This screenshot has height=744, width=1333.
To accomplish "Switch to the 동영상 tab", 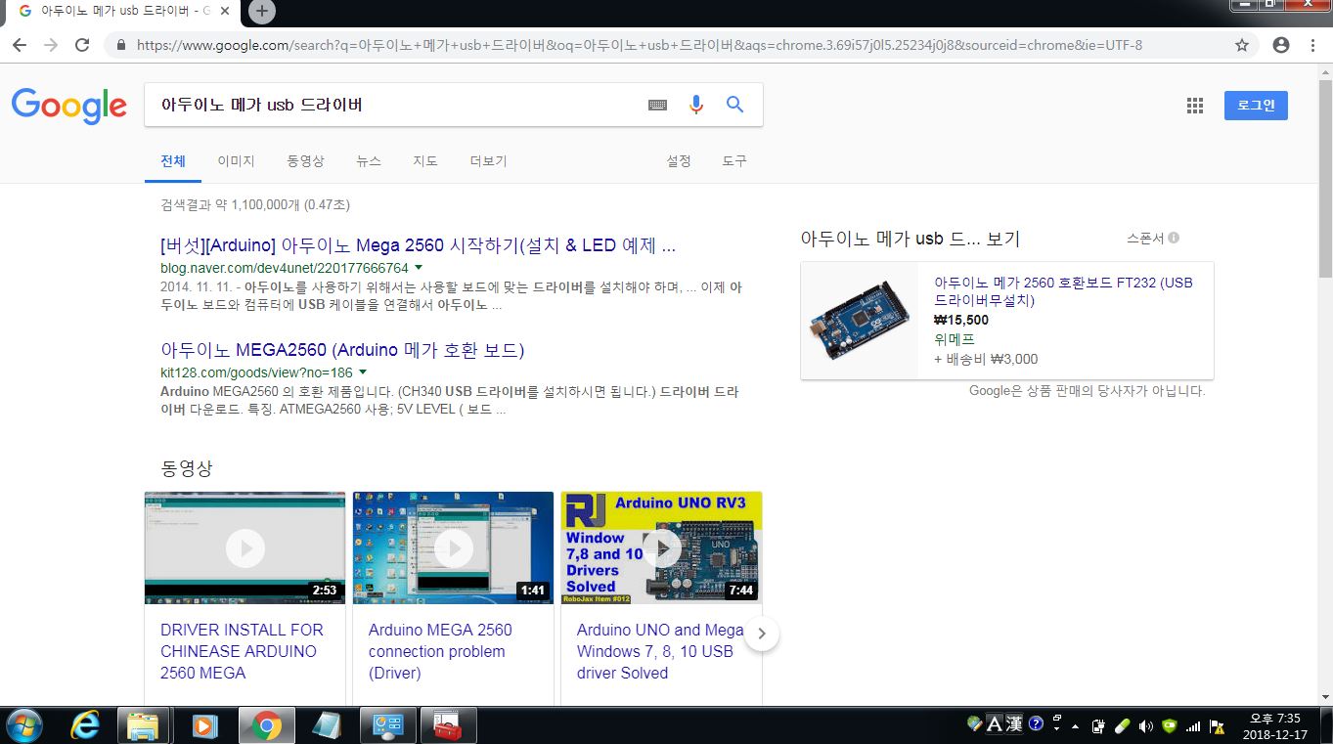I will pos(305,161).
